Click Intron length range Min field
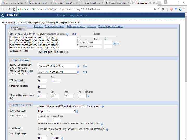This screenshot has height=140, width=187. 42,138
